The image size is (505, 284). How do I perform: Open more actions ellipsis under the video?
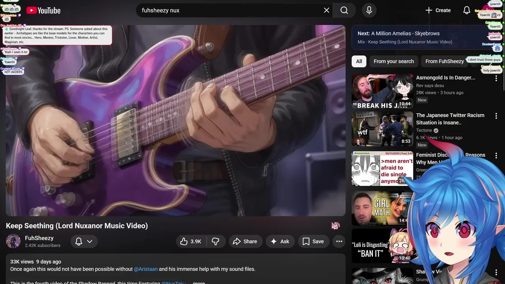pos(339,241)
